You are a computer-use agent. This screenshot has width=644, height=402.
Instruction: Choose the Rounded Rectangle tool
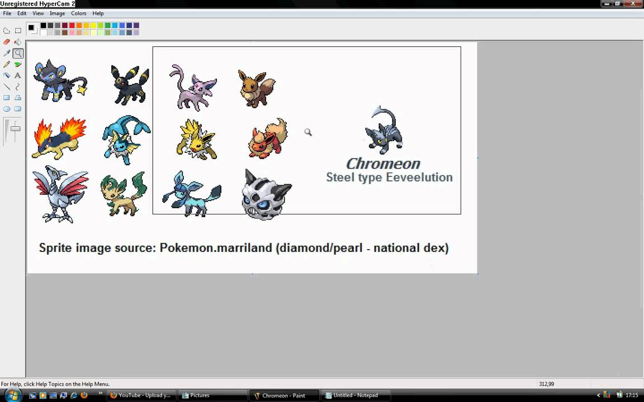[x=18, y=109]
